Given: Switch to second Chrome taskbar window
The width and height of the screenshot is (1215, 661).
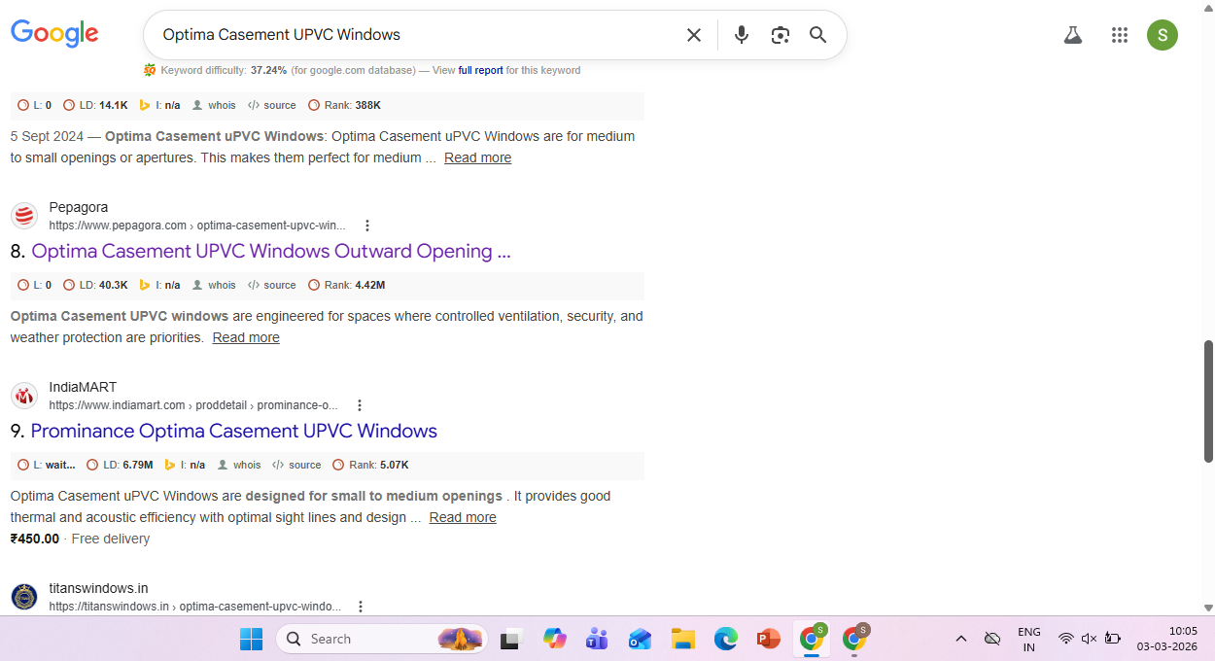Looking at the screenshot, I should click(854, 639).
